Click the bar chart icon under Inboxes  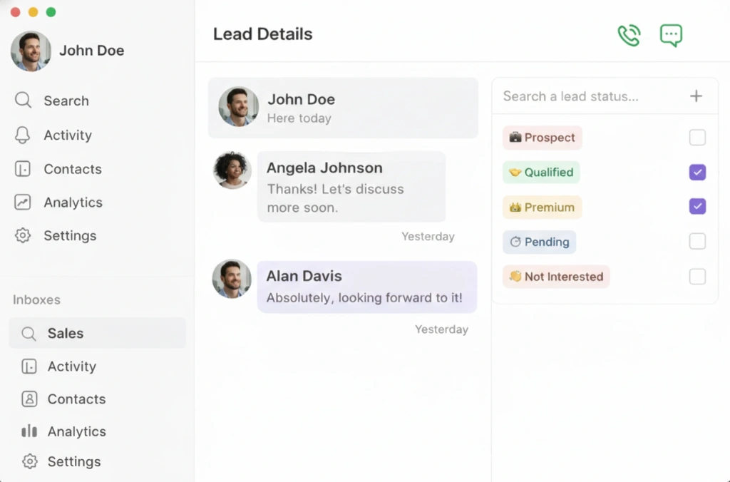29,431
